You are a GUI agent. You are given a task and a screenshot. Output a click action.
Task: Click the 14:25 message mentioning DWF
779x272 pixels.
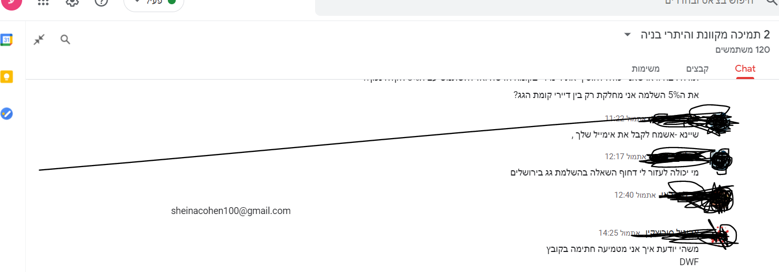click(x=622, y=249)
